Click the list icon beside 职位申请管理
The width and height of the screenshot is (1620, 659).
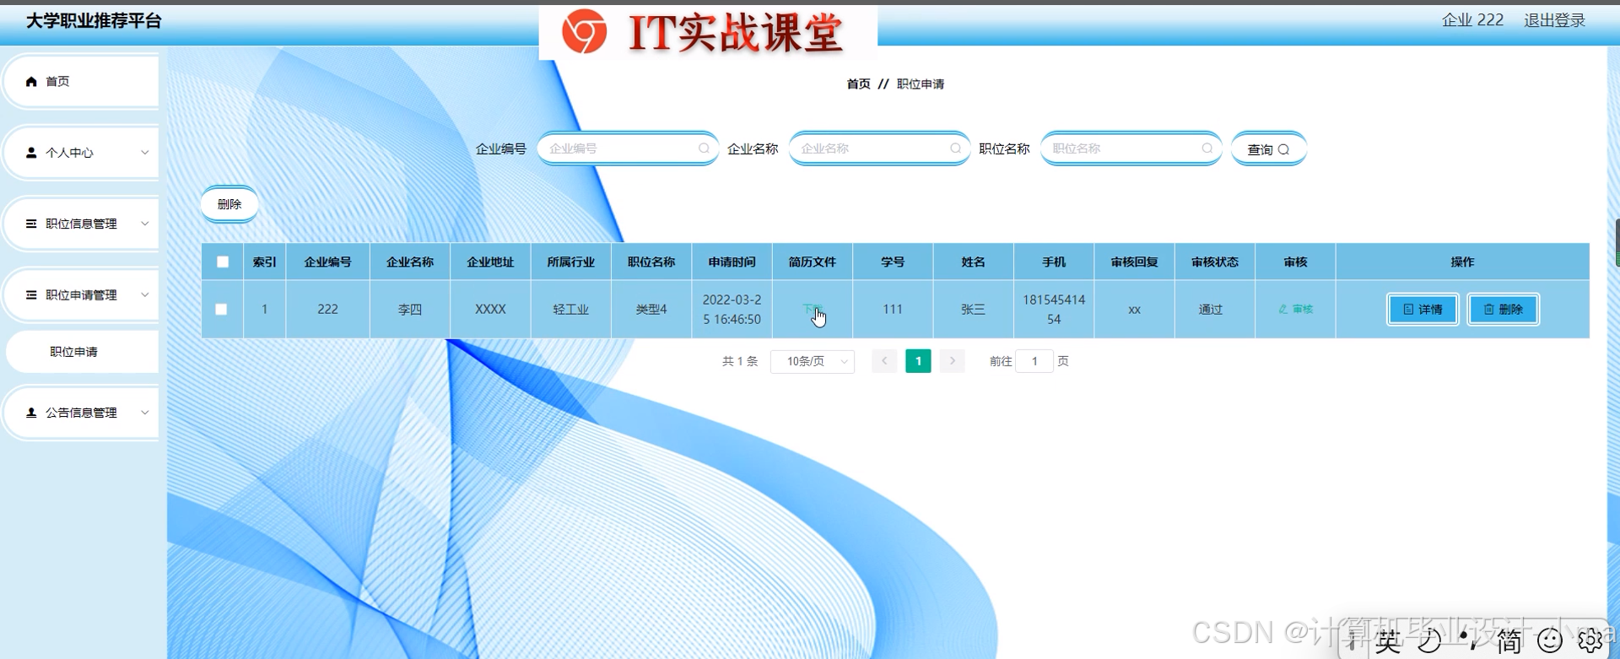31,294
